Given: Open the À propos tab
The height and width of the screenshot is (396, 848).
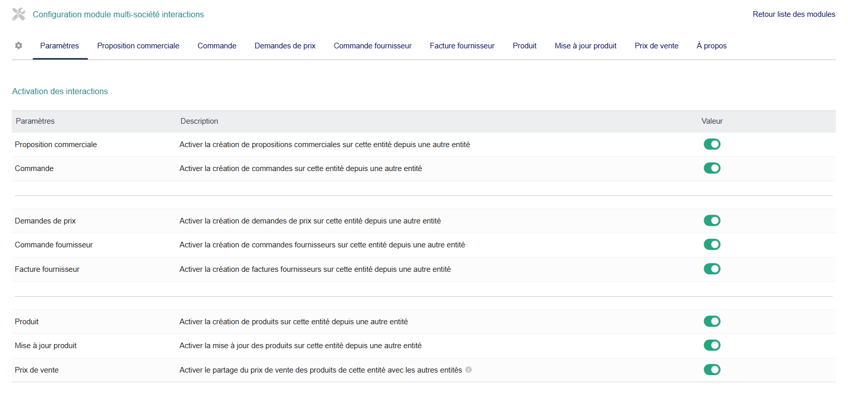Looking at the screenshot, I should [x=712, y=46].
